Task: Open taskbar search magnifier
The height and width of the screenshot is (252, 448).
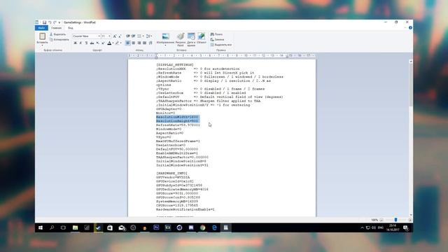Action: (52, 227)
